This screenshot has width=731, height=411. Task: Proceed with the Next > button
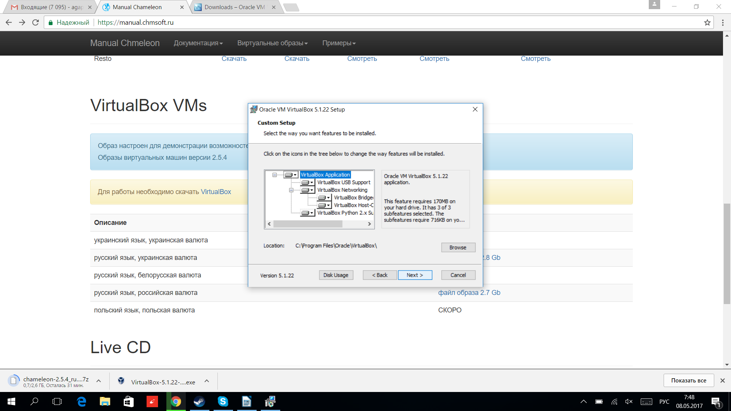tap(415, 275)
